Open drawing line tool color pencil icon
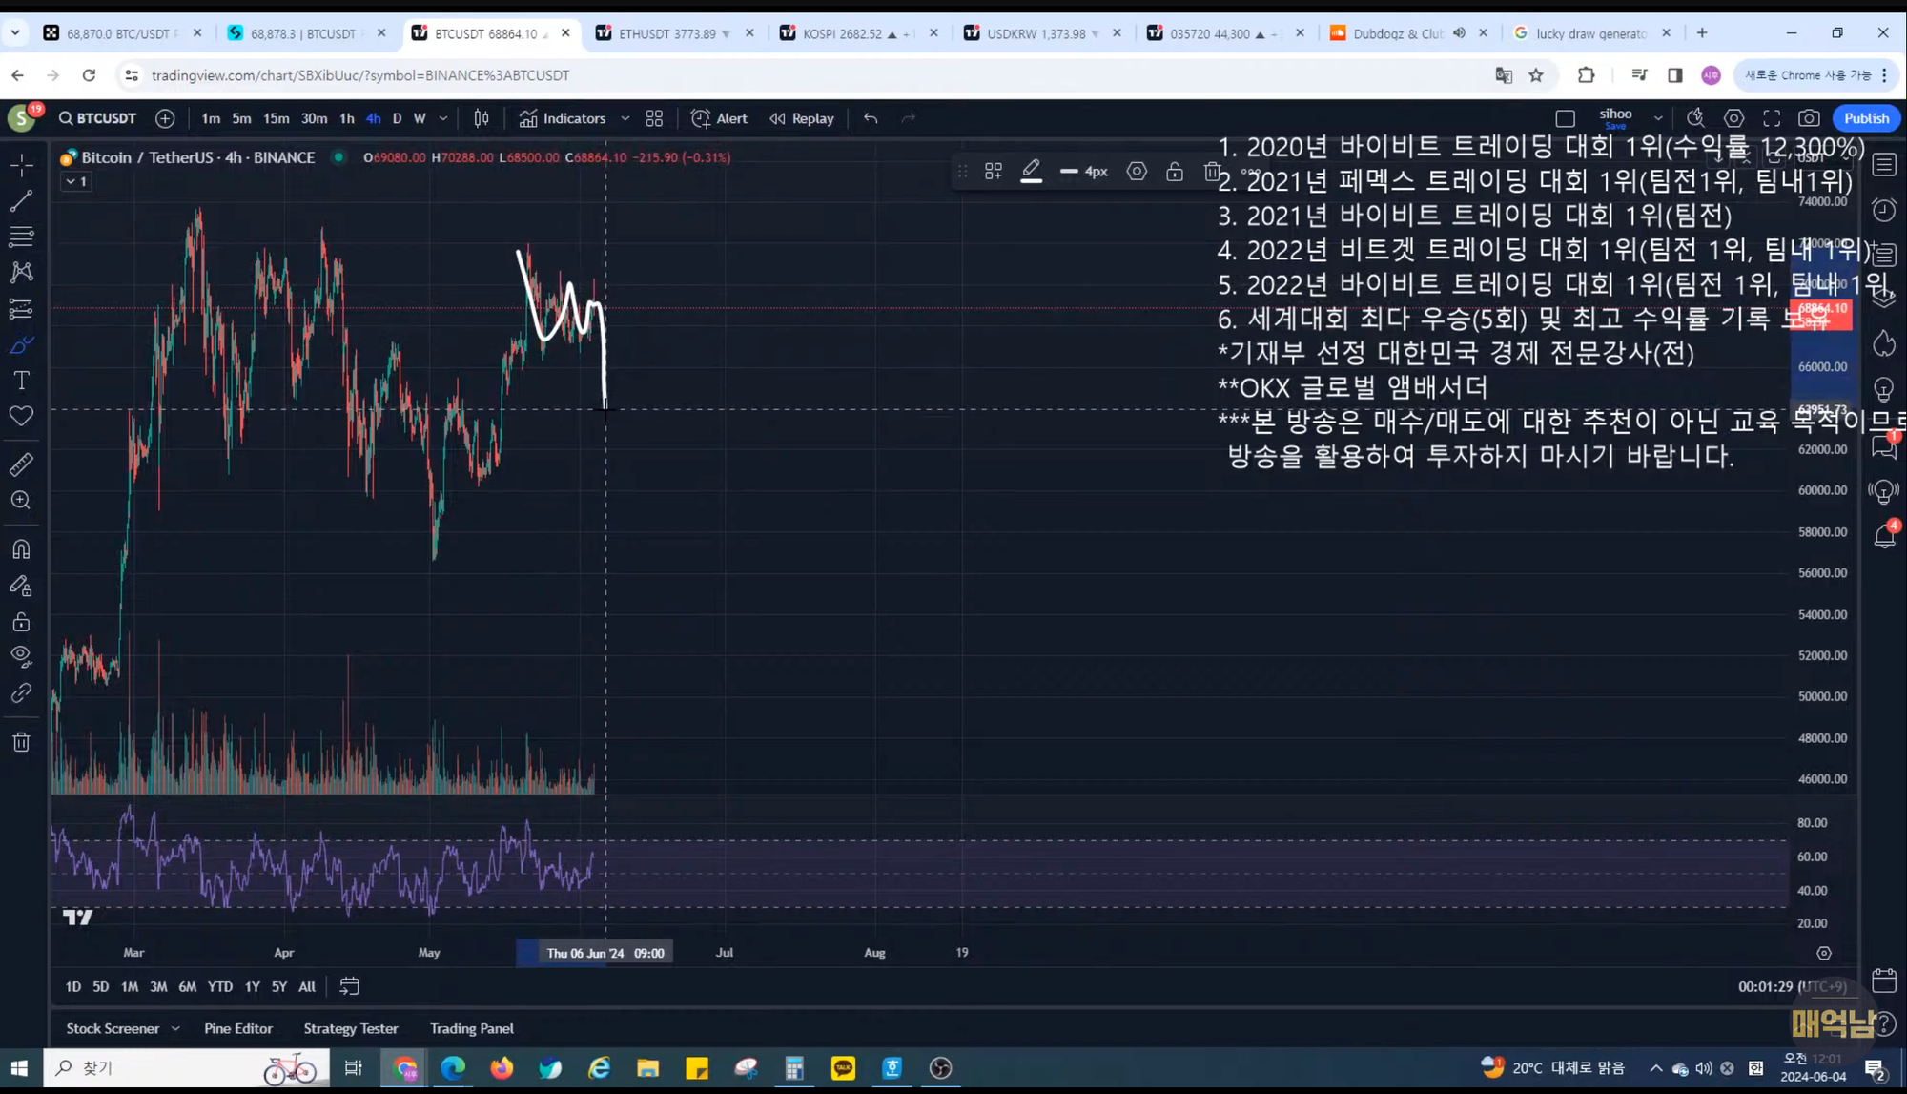This screenshot has width=1907, height=1094. click(1031, 172)
